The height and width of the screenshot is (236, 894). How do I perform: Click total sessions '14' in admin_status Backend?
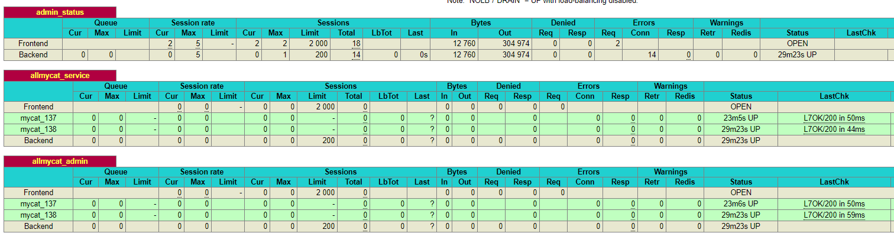(356, 55)
